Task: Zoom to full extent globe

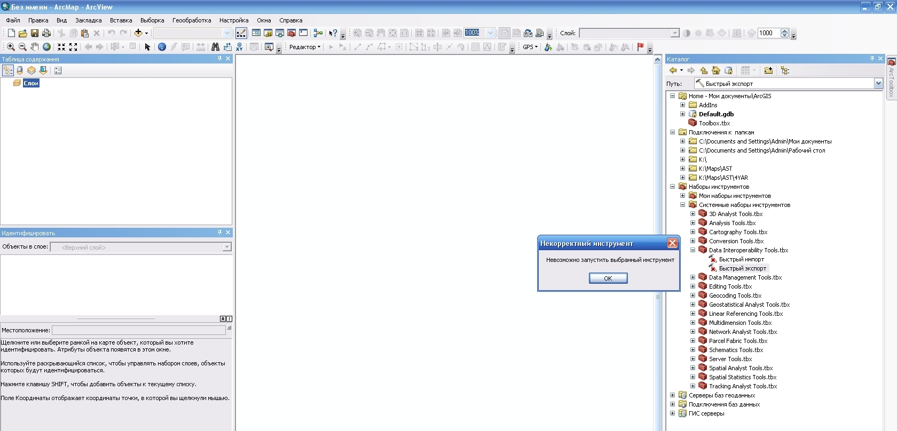Action: [x=46, y=47]
